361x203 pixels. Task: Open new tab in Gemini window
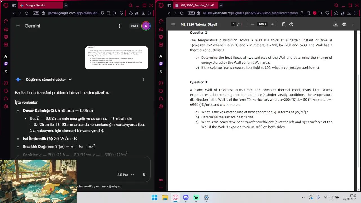66,5
